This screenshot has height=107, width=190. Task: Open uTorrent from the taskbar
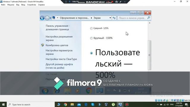pos(113,104)
